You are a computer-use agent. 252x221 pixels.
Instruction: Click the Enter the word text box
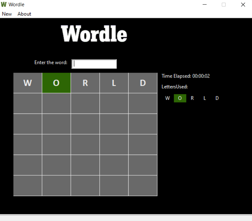[x=94, y=64]
